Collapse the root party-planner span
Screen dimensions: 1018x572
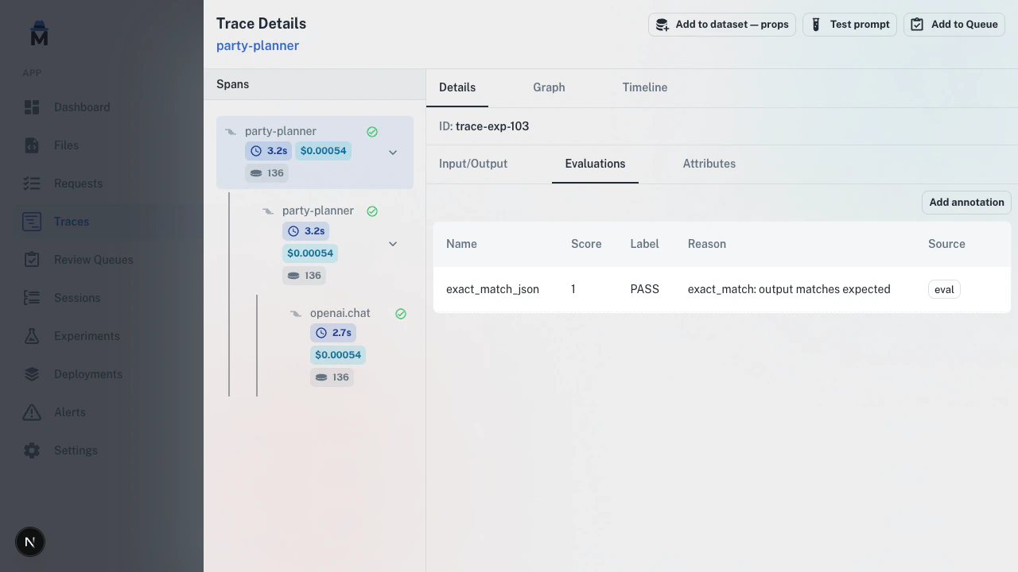coord(392,152)
